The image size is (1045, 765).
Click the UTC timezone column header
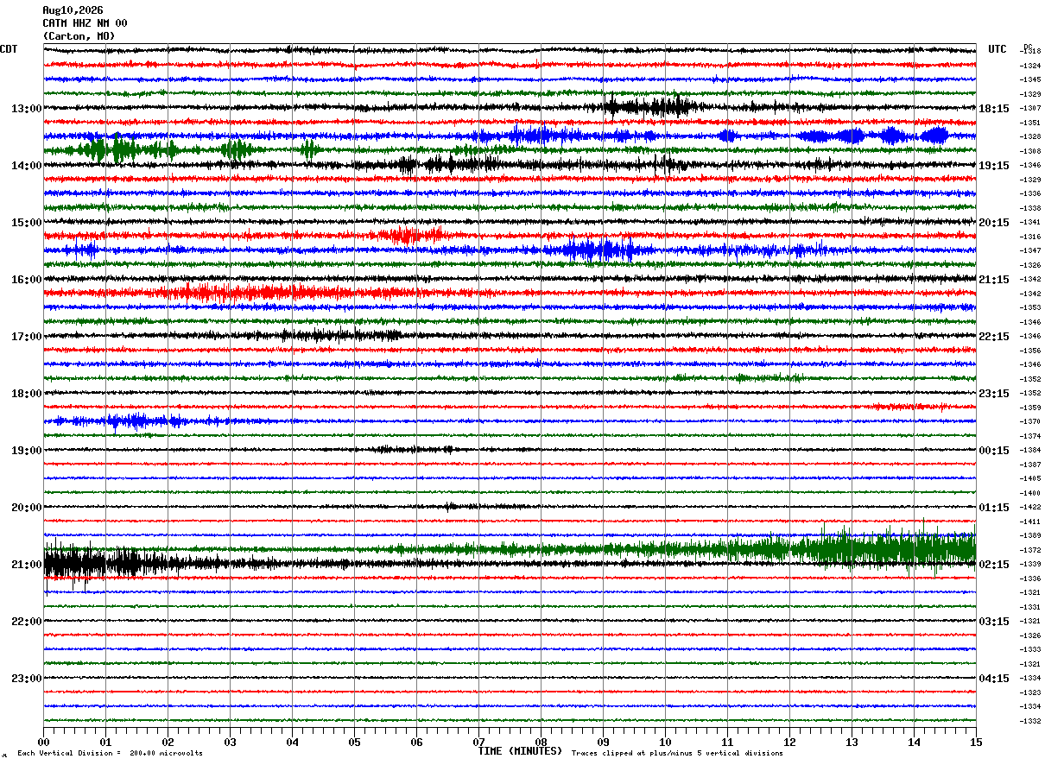pyautogui.click(x=997, y=49)
